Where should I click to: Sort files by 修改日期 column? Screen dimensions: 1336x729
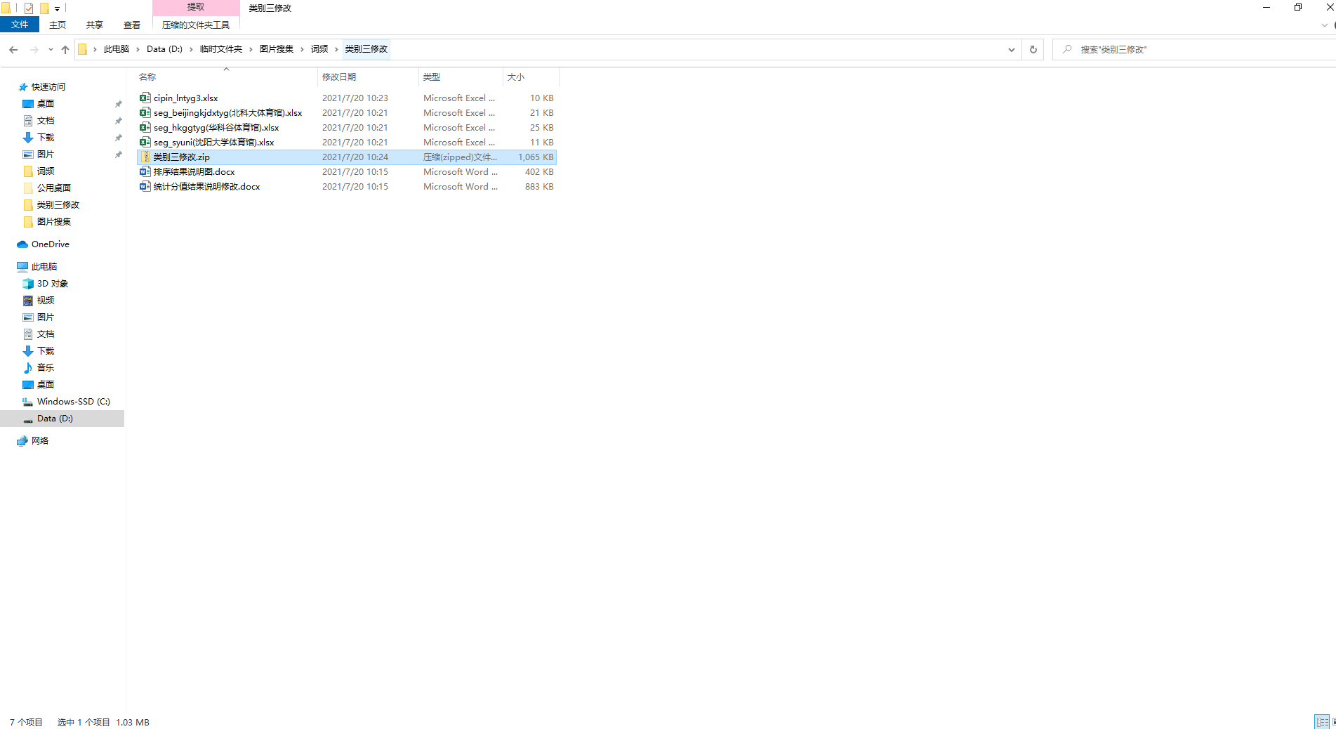339,77
